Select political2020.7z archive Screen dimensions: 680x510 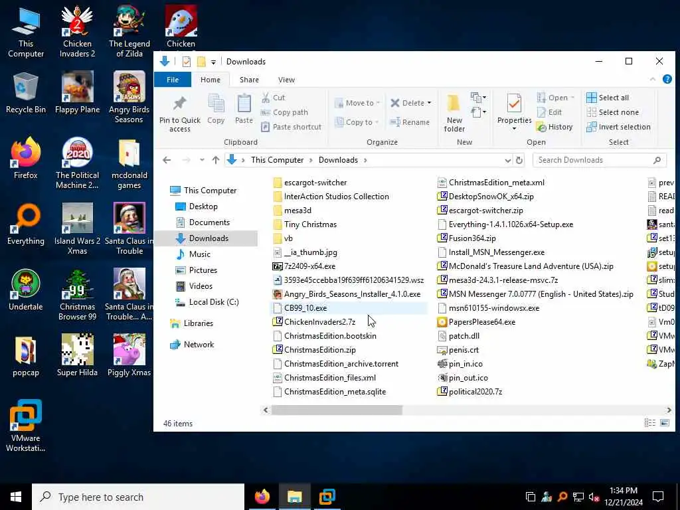coord(475,392)
